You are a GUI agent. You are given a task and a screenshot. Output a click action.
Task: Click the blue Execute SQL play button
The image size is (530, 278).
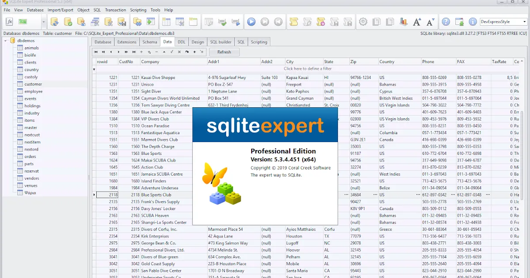(x=251, y=22)
